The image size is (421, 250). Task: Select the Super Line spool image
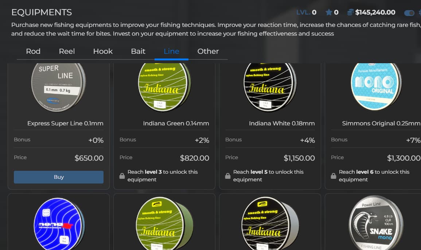click(58, 87)
